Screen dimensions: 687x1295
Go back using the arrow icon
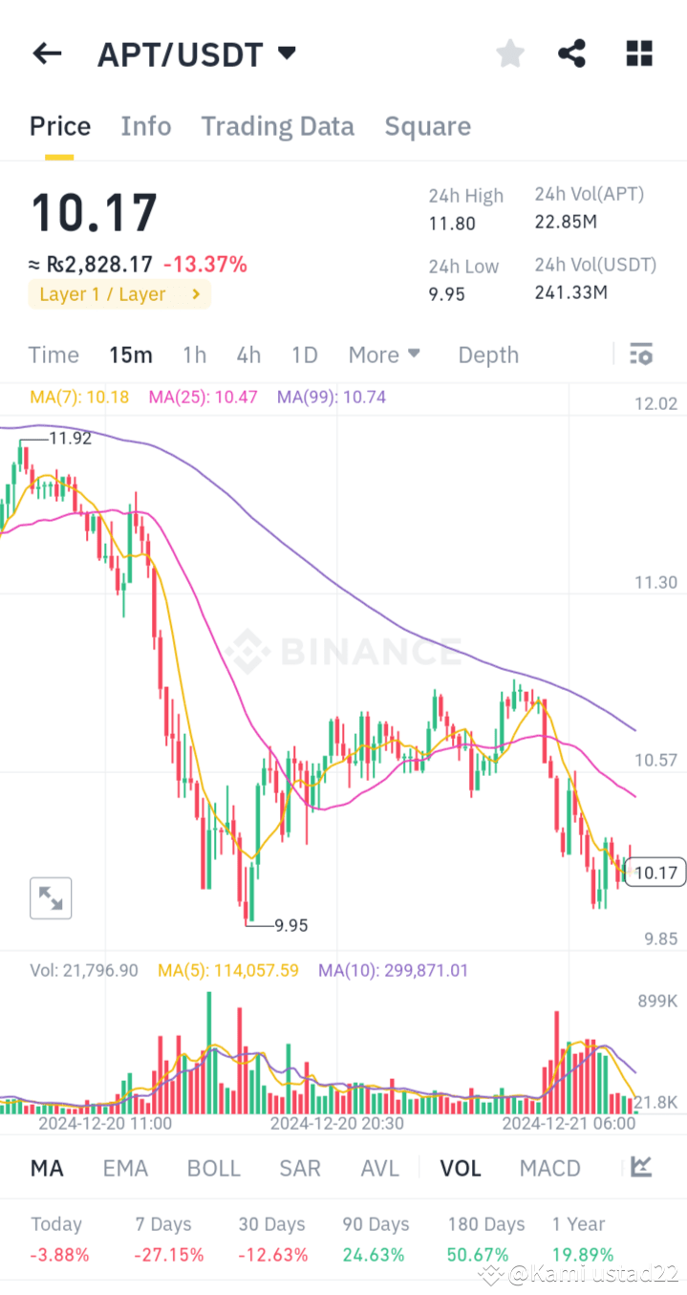pyautogui.click(x=46, y=53)
